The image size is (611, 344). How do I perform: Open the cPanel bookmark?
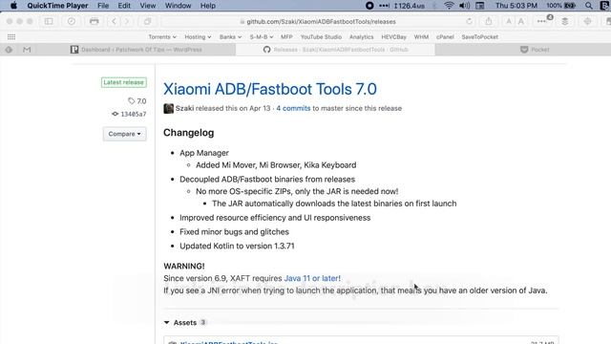(445, 37)
